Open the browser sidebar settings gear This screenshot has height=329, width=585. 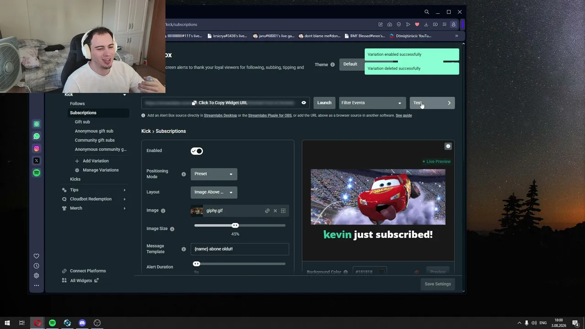[x=37, y=276]
